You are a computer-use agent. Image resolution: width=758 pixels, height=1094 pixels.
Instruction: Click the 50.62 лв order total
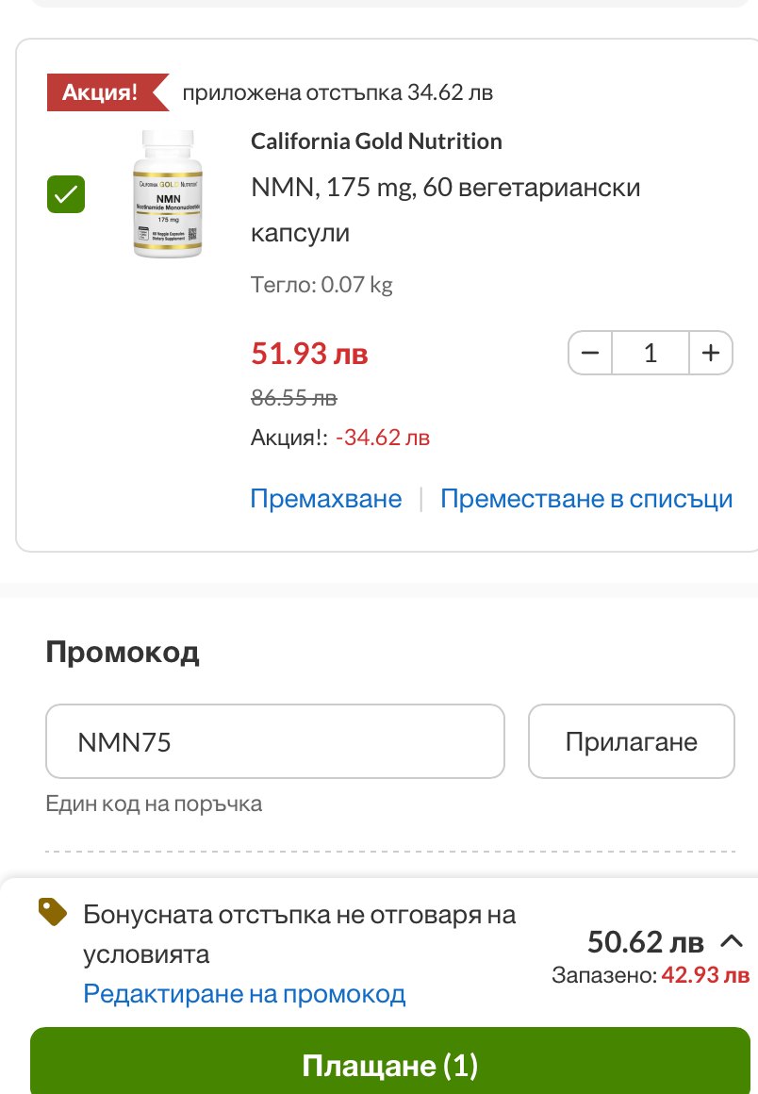645,941
